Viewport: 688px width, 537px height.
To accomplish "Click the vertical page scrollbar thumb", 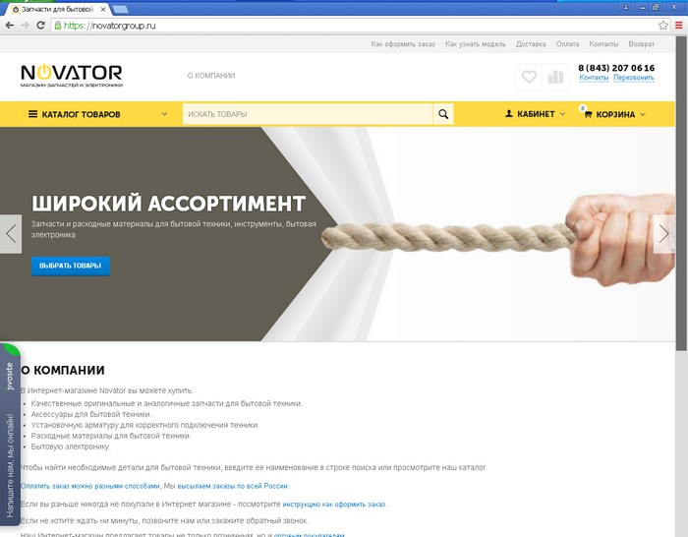I will pyautogui.click(x=681, y=193).
